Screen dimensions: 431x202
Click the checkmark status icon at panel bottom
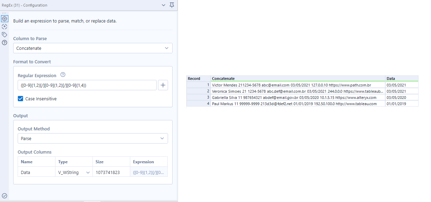[x=5, y=196]
